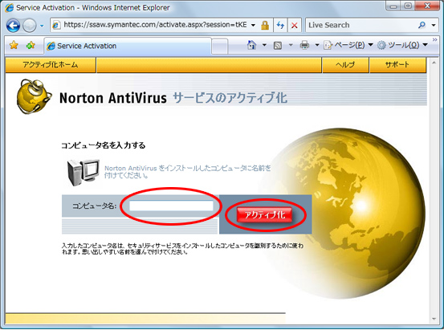
Task: Click the search magnifier icon
Action: point(422,25)
